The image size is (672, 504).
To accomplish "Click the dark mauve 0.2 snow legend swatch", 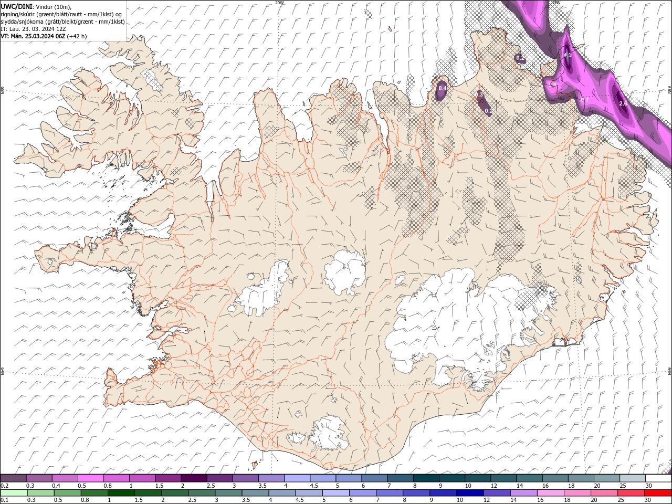I will pos(13,478).
